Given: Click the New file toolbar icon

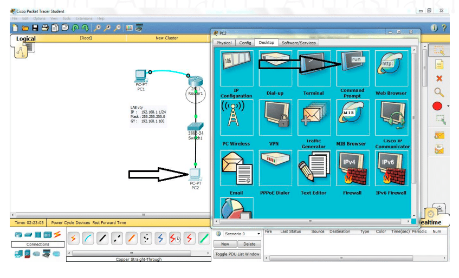Looking at the screenshot, I should 15,28.
